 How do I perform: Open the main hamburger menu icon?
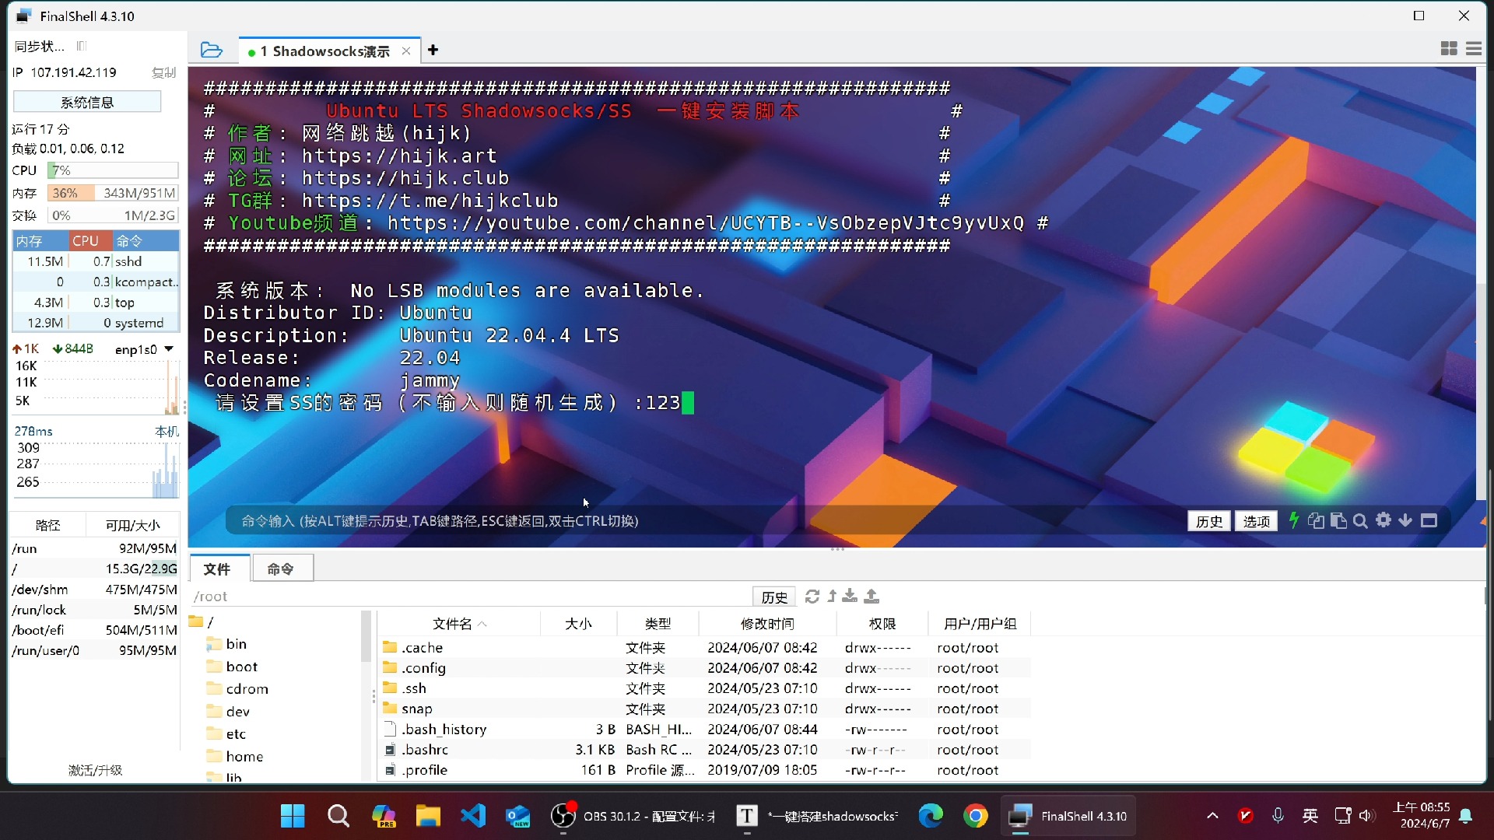[1474, 49]
